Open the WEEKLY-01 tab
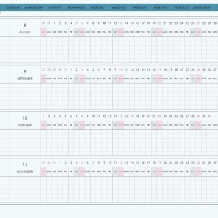This screenshot has height=218, width=218. pyautogui.click(x=97, y=8)
